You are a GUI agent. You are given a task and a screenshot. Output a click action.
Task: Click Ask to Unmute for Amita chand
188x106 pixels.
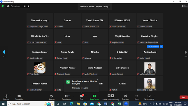click(153, 47)
